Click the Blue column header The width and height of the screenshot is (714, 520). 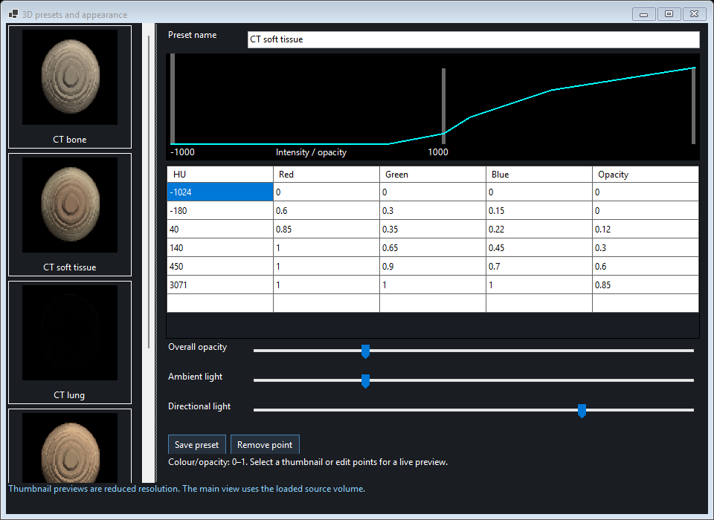click(x=539, y=175)
